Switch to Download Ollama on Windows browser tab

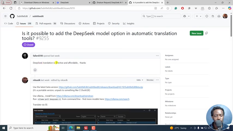tap(37, 2)
